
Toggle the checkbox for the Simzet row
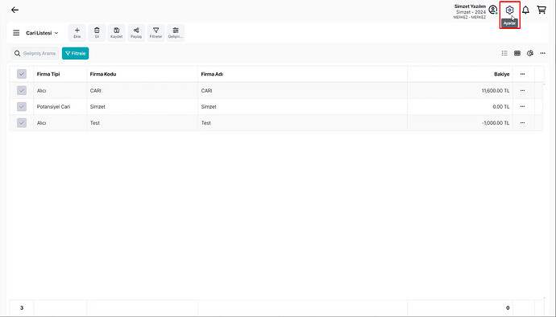click(22, 107)
